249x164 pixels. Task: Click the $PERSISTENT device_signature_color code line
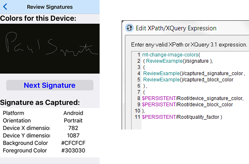click(x=193, y=98)
